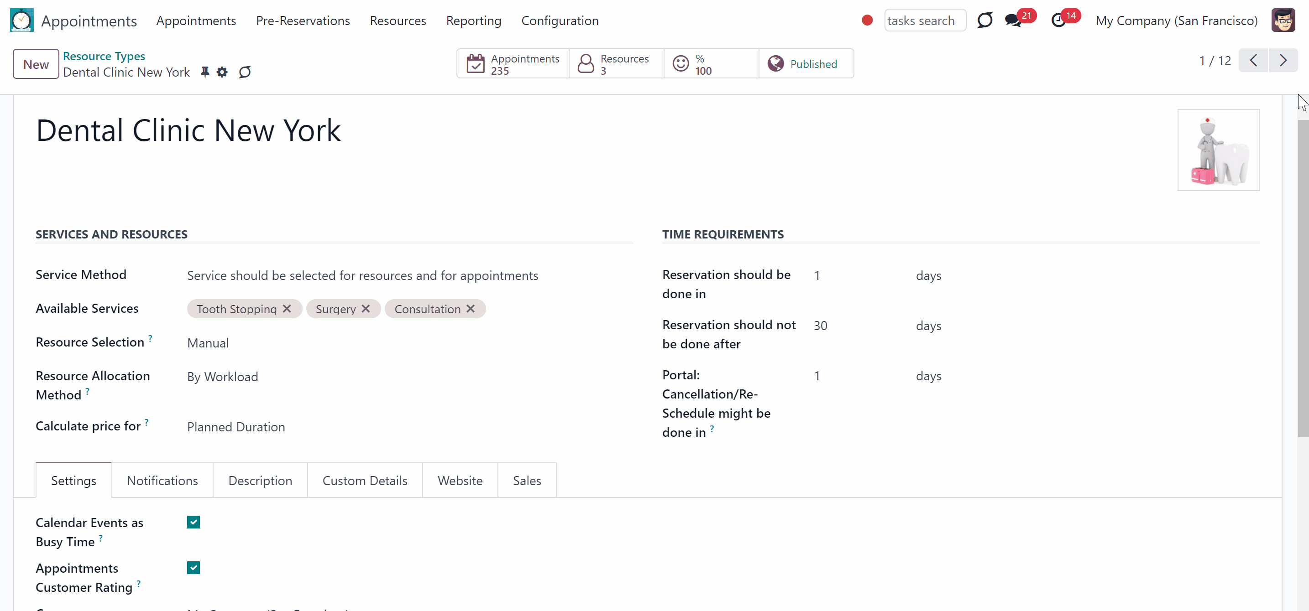The width and height of the screenshot is (1309, 611).
Task: Show help for Calculate price for
Action: click(x=147, y=422)
